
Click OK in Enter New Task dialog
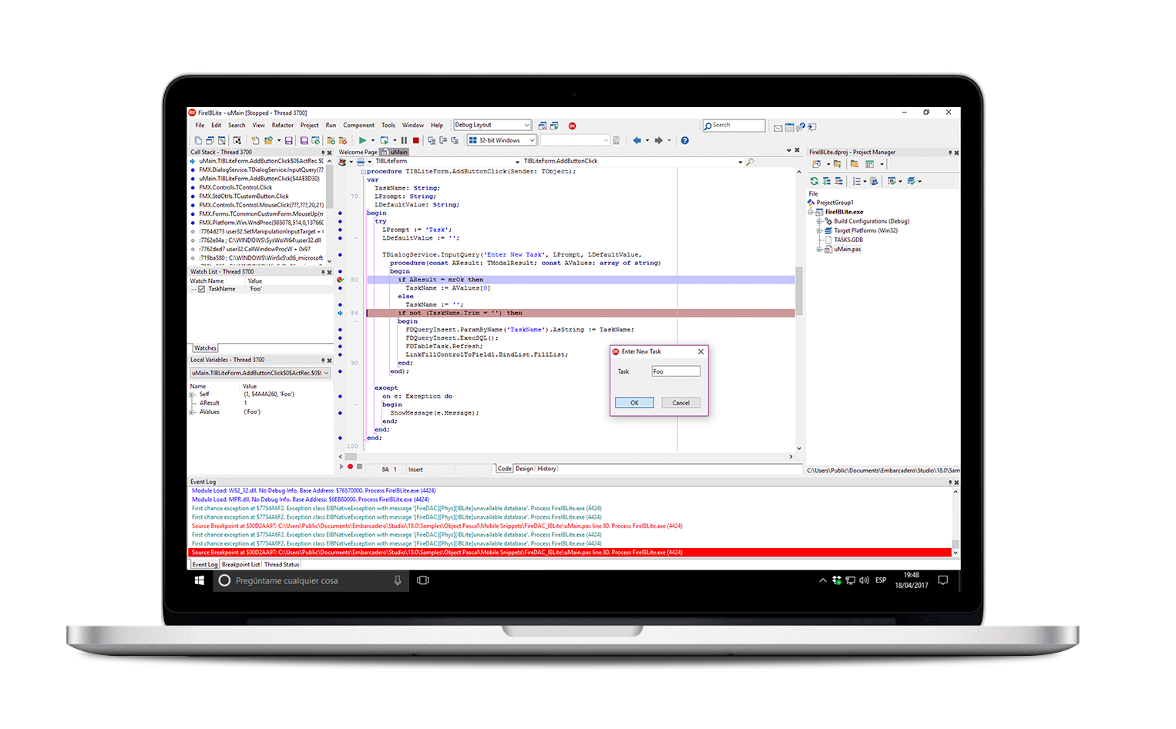[634, 403]
